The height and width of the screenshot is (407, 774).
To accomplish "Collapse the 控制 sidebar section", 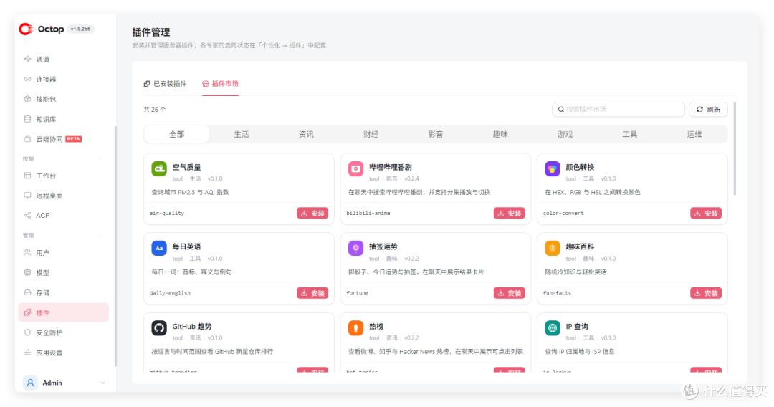I will point(102,159).
